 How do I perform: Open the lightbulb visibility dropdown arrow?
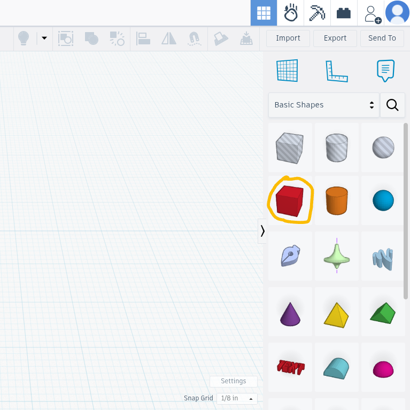[44, 38]
